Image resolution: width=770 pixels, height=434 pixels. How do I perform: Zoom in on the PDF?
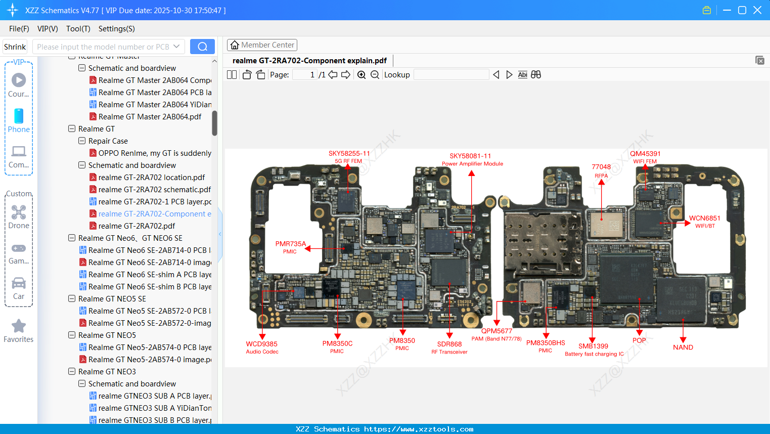click(361, 75)
